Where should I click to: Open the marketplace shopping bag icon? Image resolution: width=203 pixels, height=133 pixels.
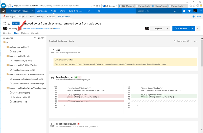184,11
